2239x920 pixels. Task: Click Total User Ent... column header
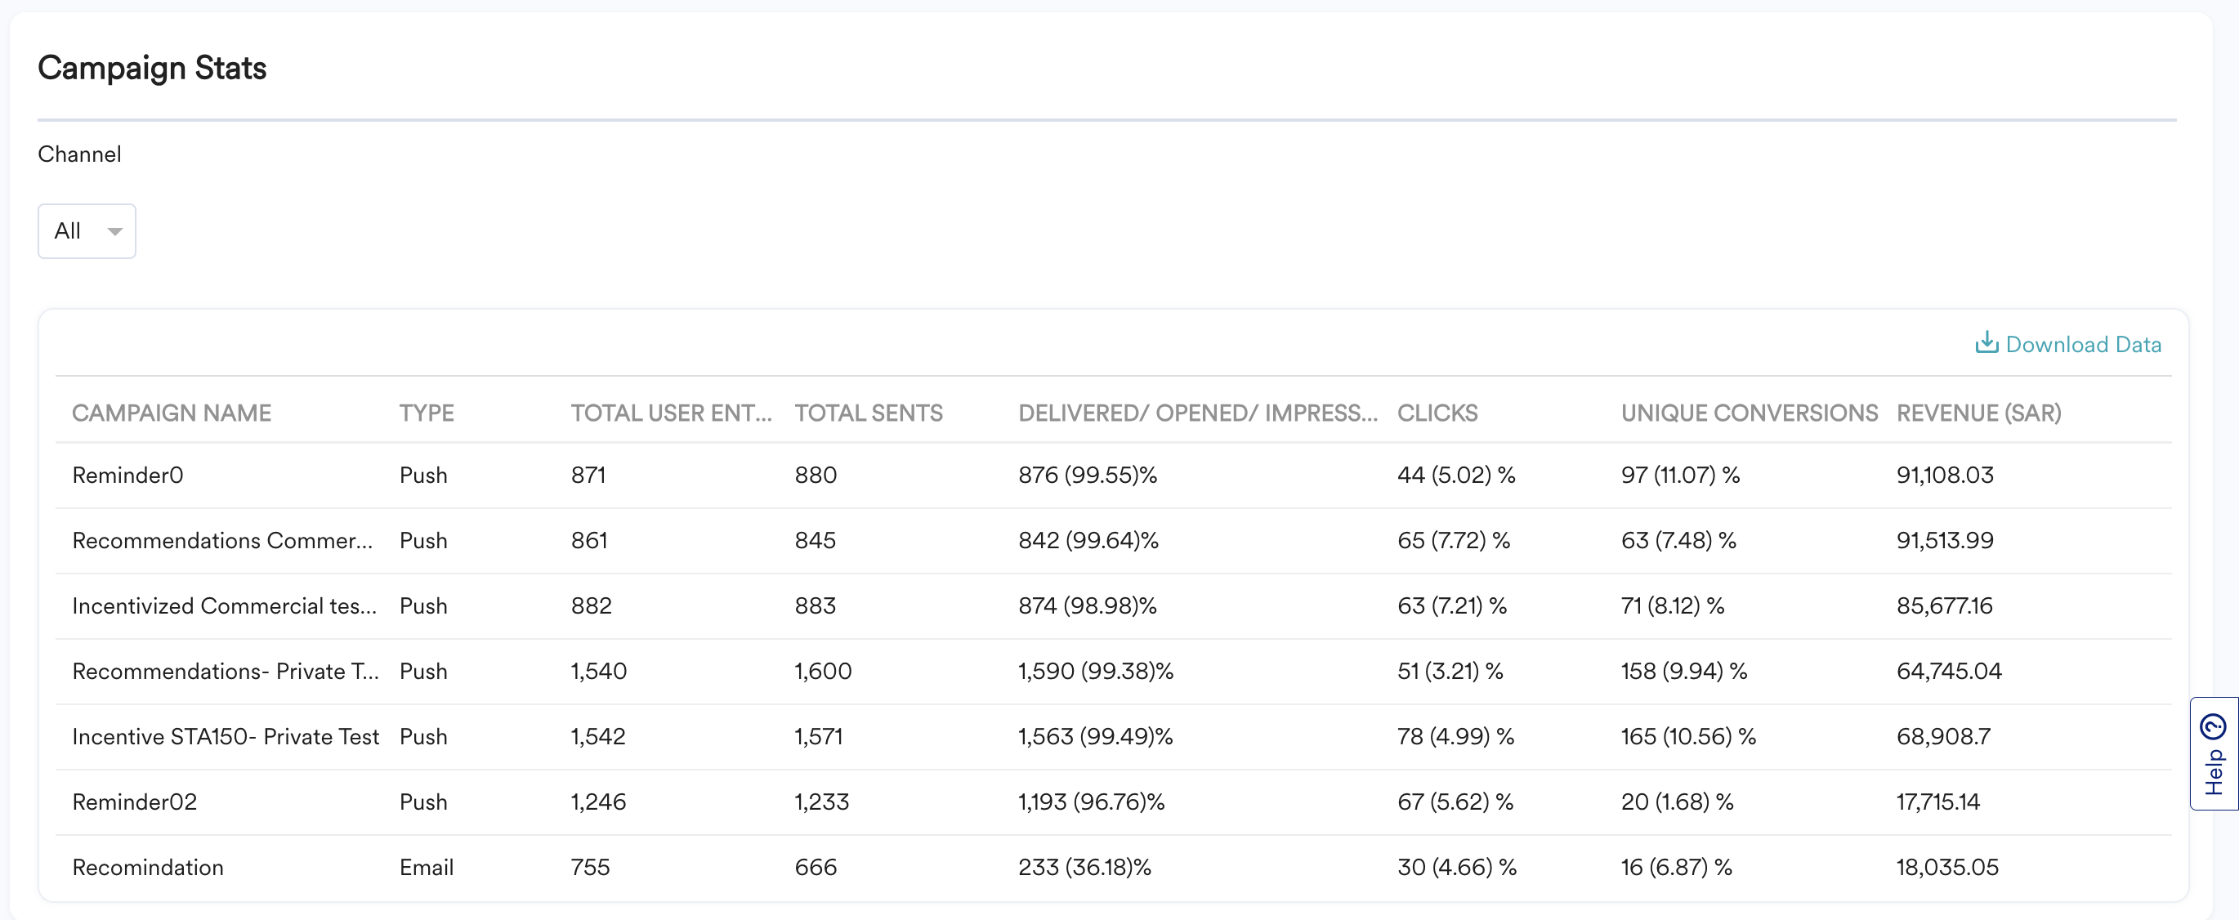pyautogui.click(x=670, y=413)
